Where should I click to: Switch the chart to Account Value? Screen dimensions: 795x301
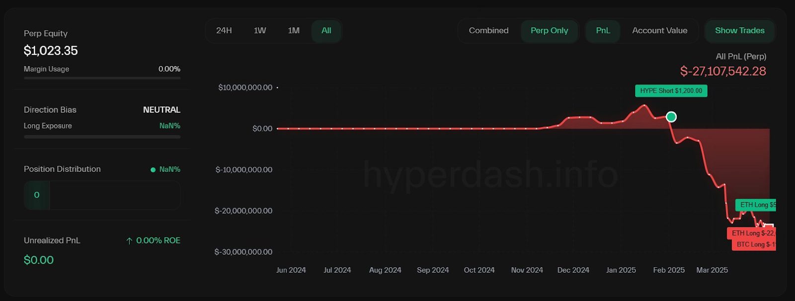point(659,31)
